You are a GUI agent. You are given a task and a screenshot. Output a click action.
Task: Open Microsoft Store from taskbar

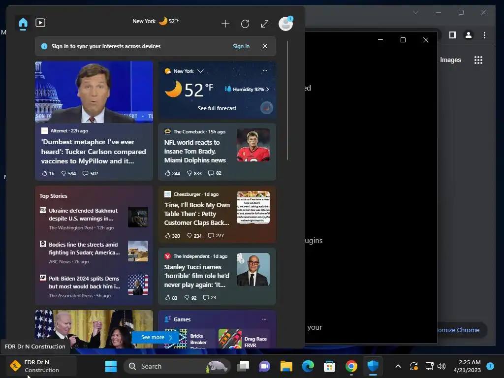click(329, 366)
